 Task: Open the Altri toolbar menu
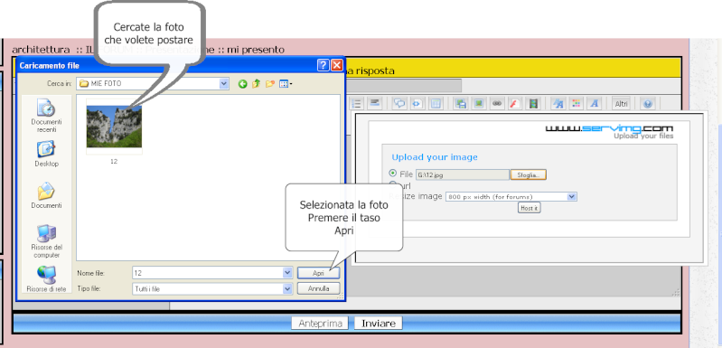(x=621, y=104)
